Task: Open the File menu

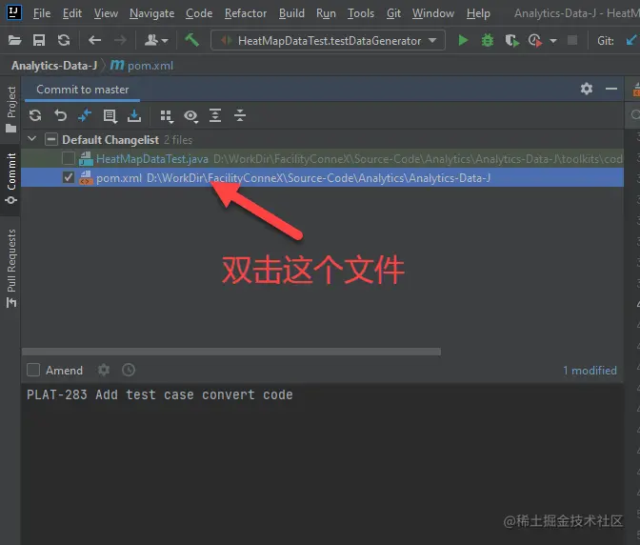Action: click(42, 13)
